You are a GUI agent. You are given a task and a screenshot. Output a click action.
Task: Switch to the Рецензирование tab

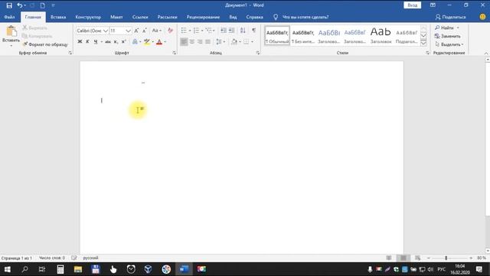click(203, 17)
